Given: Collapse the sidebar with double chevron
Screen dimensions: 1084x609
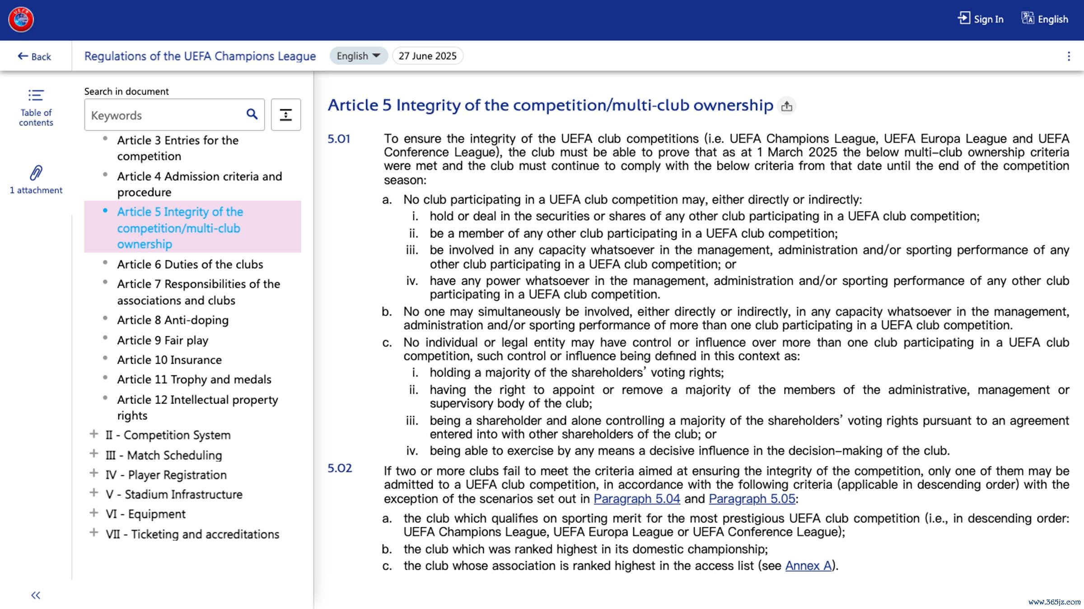Looking at the screenshot, I should pyautogui.click(x=36, y=595).
